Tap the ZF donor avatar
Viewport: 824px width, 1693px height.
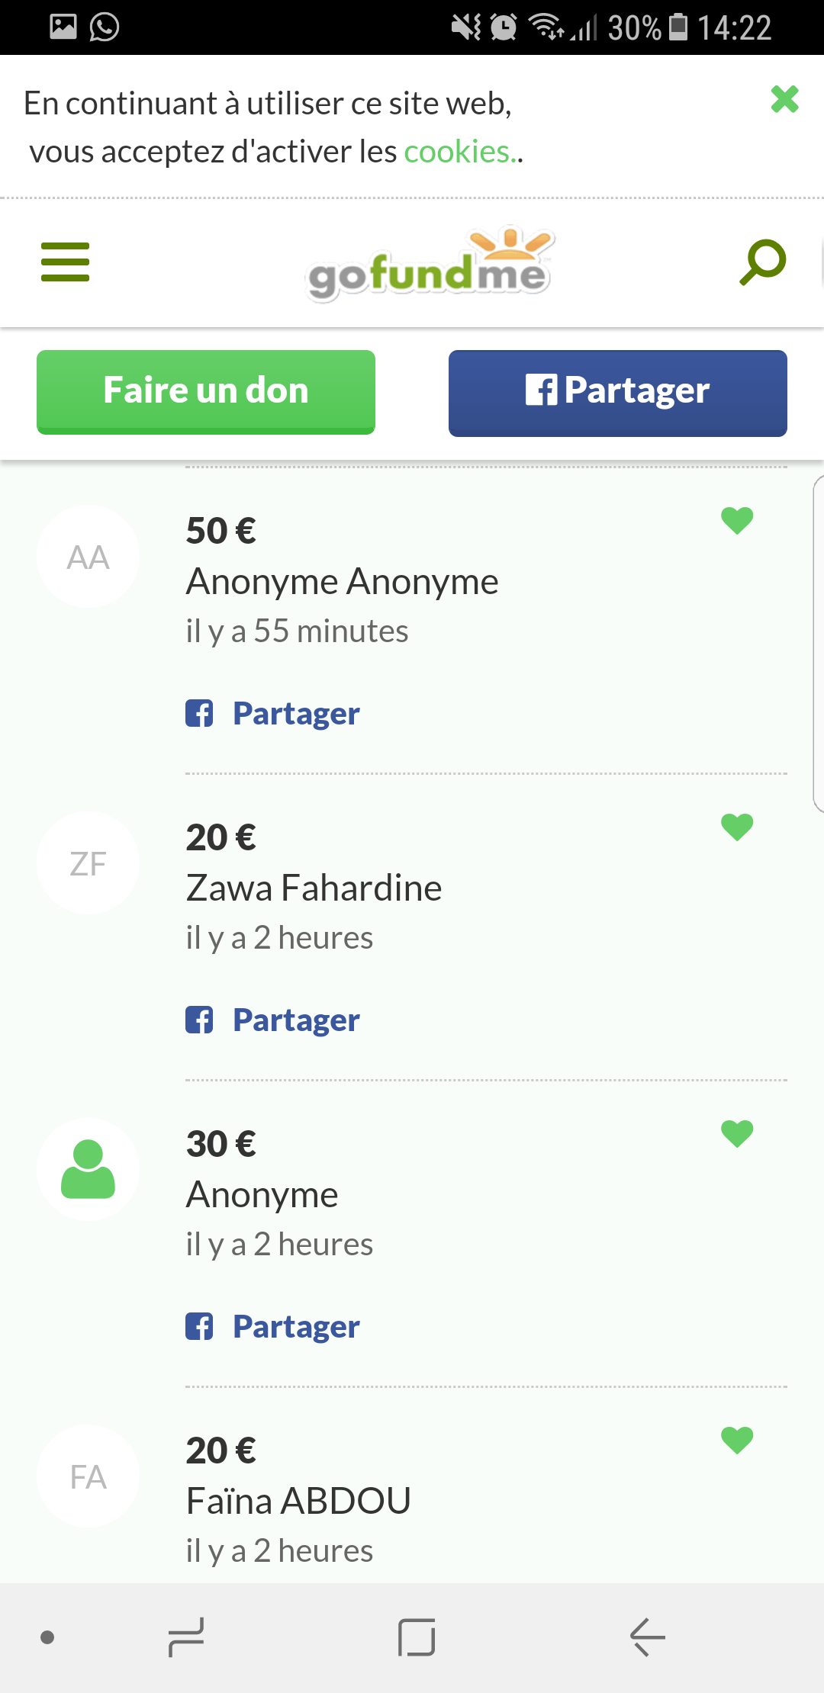click(88, 863)
